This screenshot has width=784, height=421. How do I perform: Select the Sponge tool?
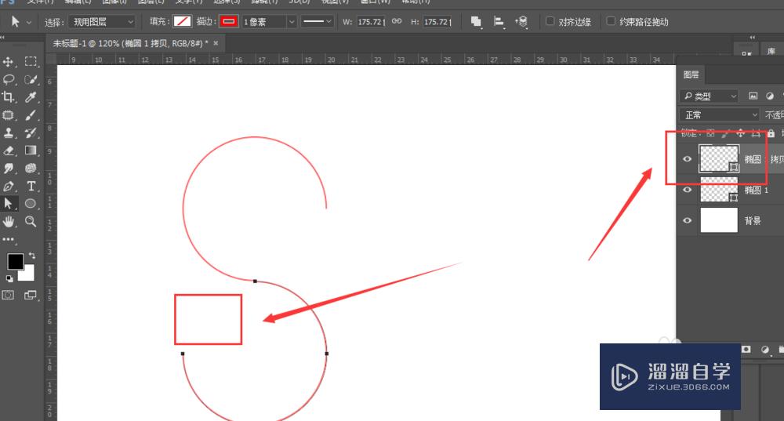click(x=31, y=168)
